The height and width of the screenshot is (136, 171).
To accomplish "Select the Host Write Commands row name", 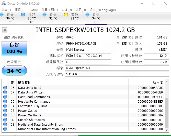I will (34, 101).
